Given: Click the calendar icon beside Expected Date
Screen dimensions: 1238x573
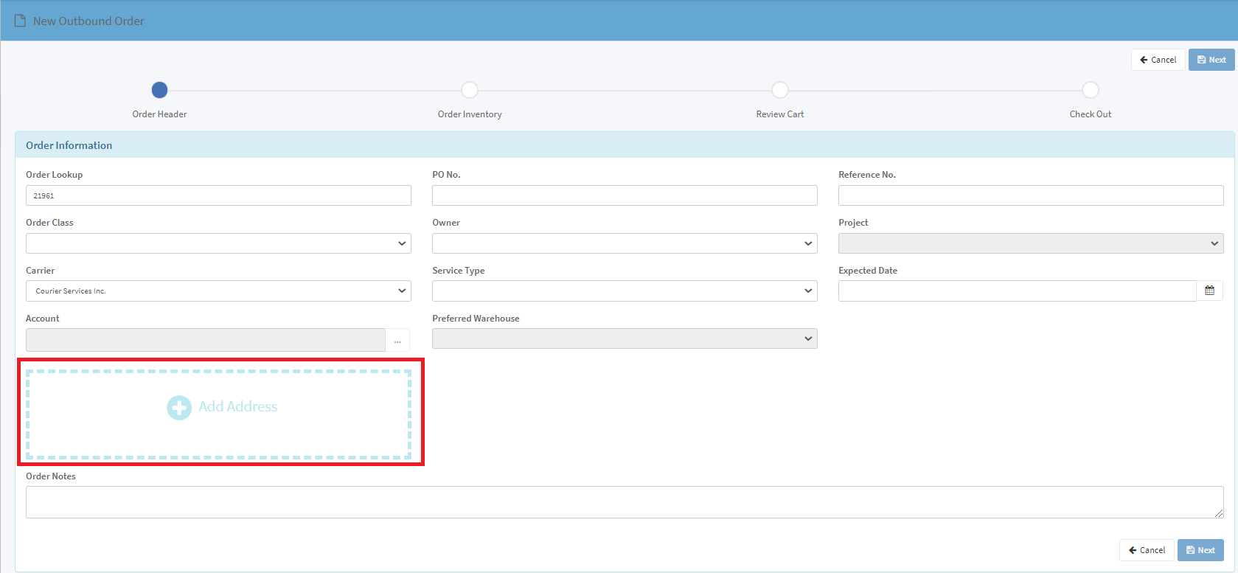Looking at the screenshot, I should [1209, 291].
